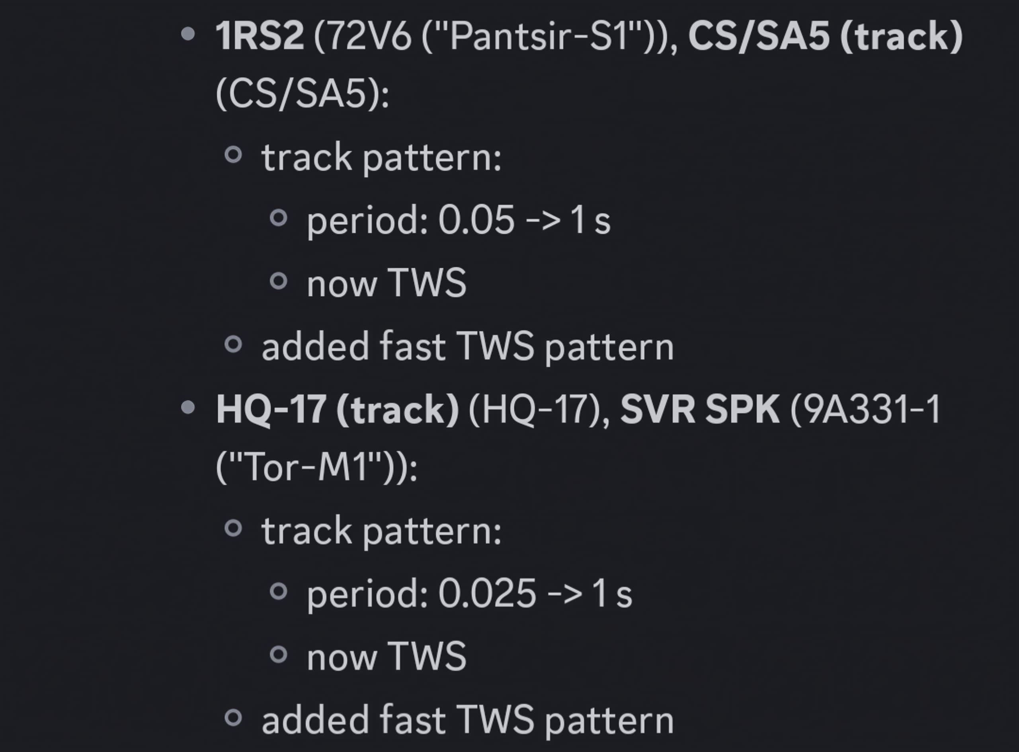Click the non-bold (CS/SA5): text

[x=303, y=94]
